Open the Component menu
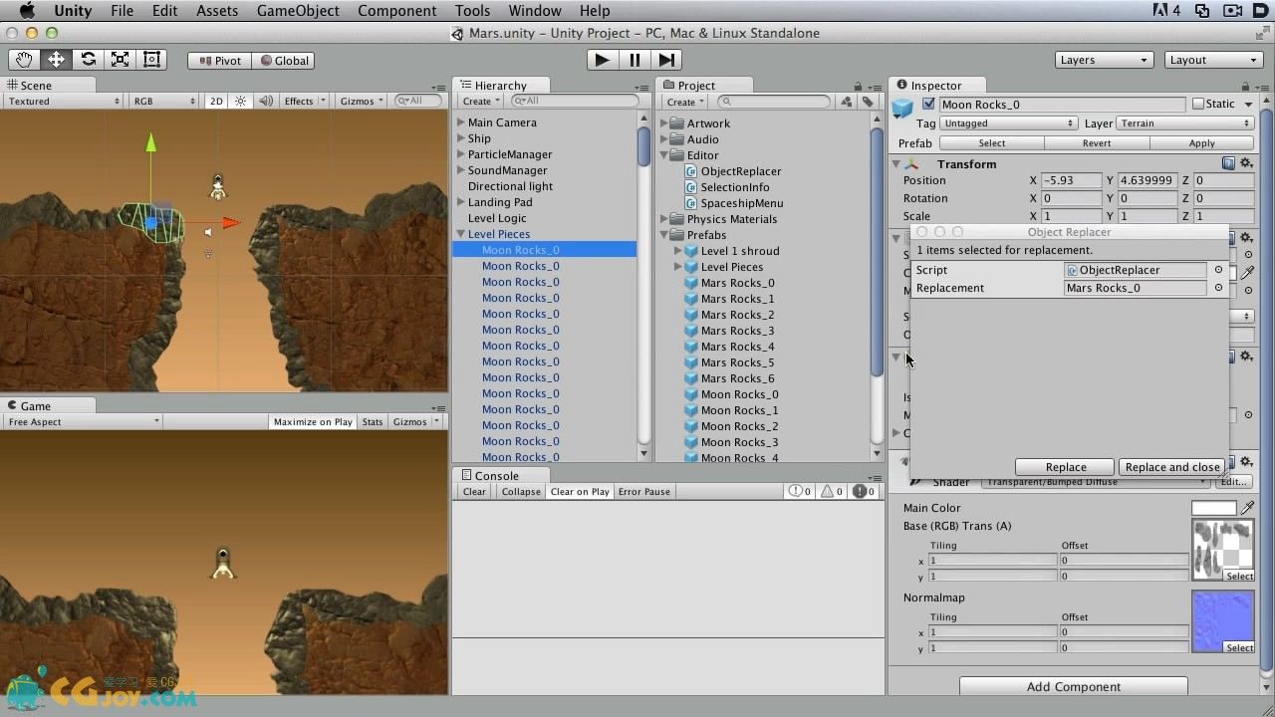The width and height of the screenshot is (1275, 717). point(396,11)
